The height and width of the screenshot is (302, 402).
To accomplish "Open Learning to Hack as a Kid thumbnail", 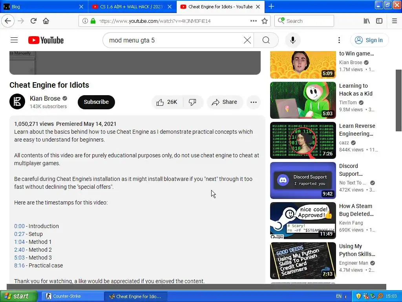I will (x=303, y=100).
